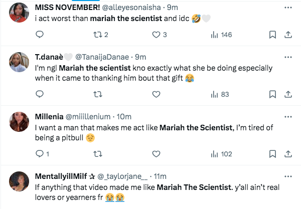The height and width of the screenshot is (209, 301).
Task: Open more options on MentallyillMilf's tweet
Action: 288,176
